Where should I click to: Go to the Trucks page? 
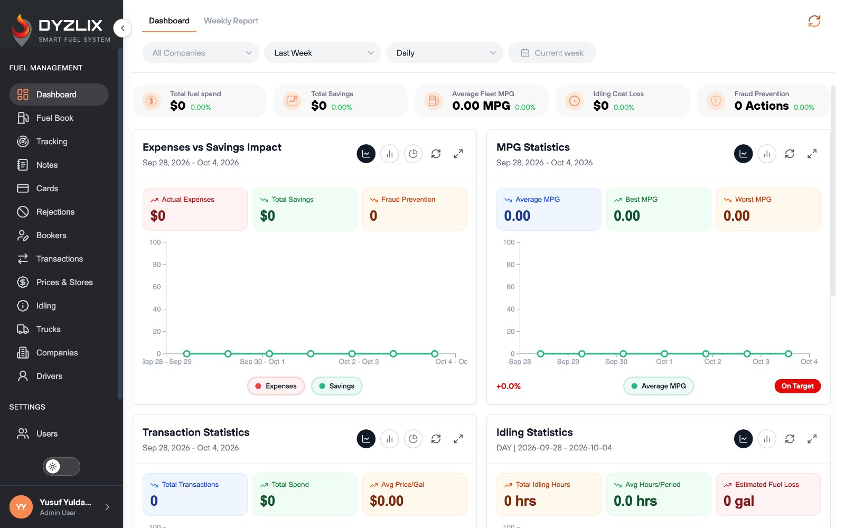coord(59,329)
